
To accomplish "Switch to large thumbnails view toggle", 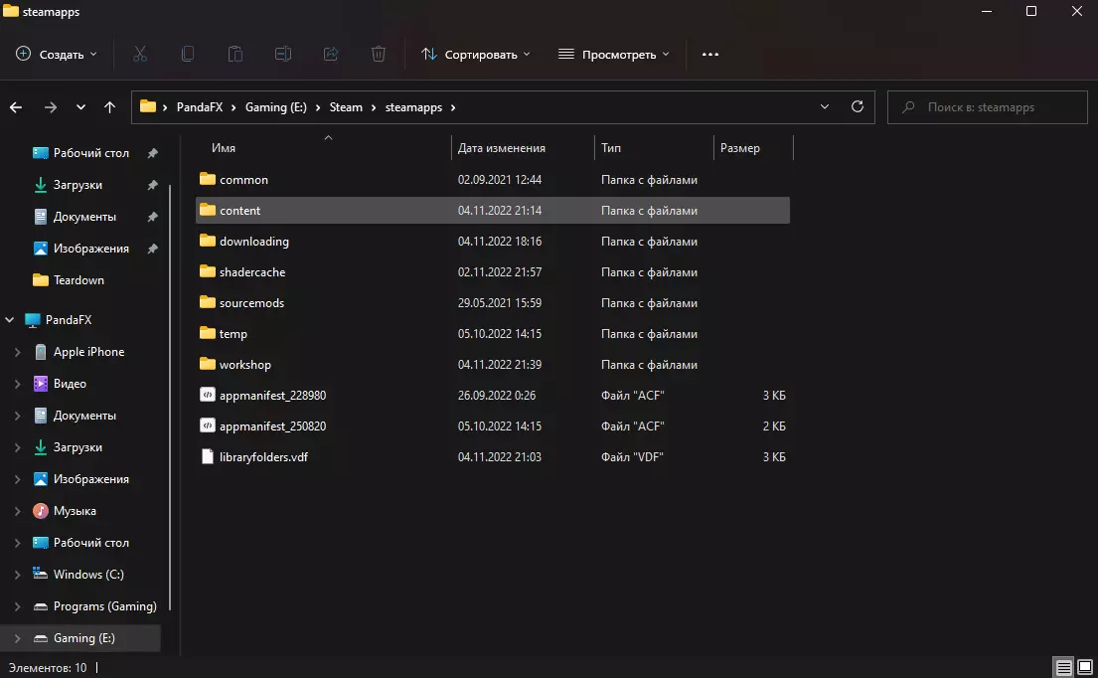I will 1084,667.
